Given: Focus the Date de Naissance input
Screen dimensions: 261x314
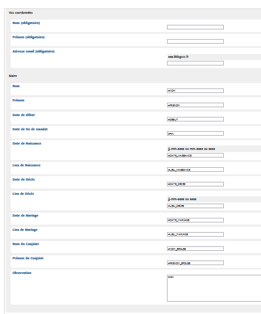Looking at the screenshot, I should [195, 155].
